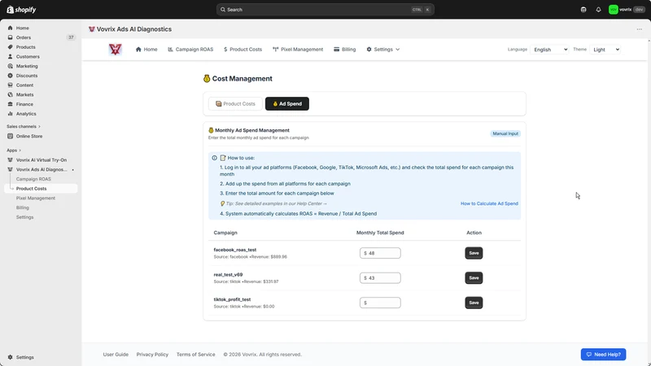The width and height of the screenshot is (651, 366).
Task: Click the spend field for real_test_v69
Action: pyautogui.click(x=380, y=278)
